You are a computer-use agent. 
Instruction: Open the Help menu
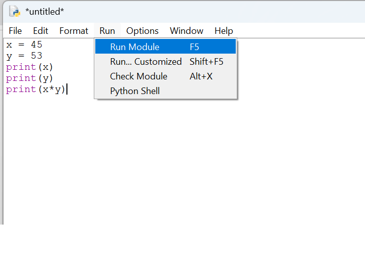coord(224,31)
